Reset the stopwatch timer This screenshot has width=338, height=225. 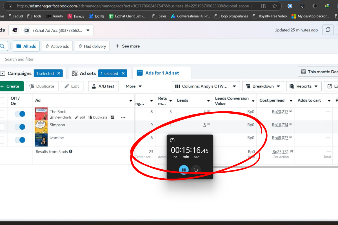(x=196, y=170)
